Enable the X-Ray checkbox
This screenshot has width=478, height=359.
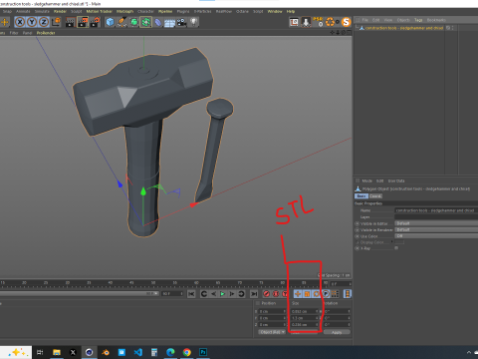point(396,248)
